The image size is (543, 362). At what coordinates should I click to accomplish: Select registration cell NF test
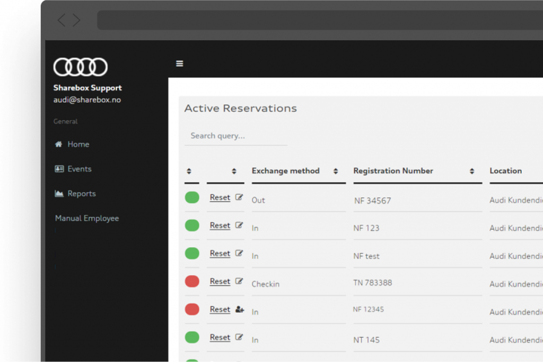[x=366, y=256]
